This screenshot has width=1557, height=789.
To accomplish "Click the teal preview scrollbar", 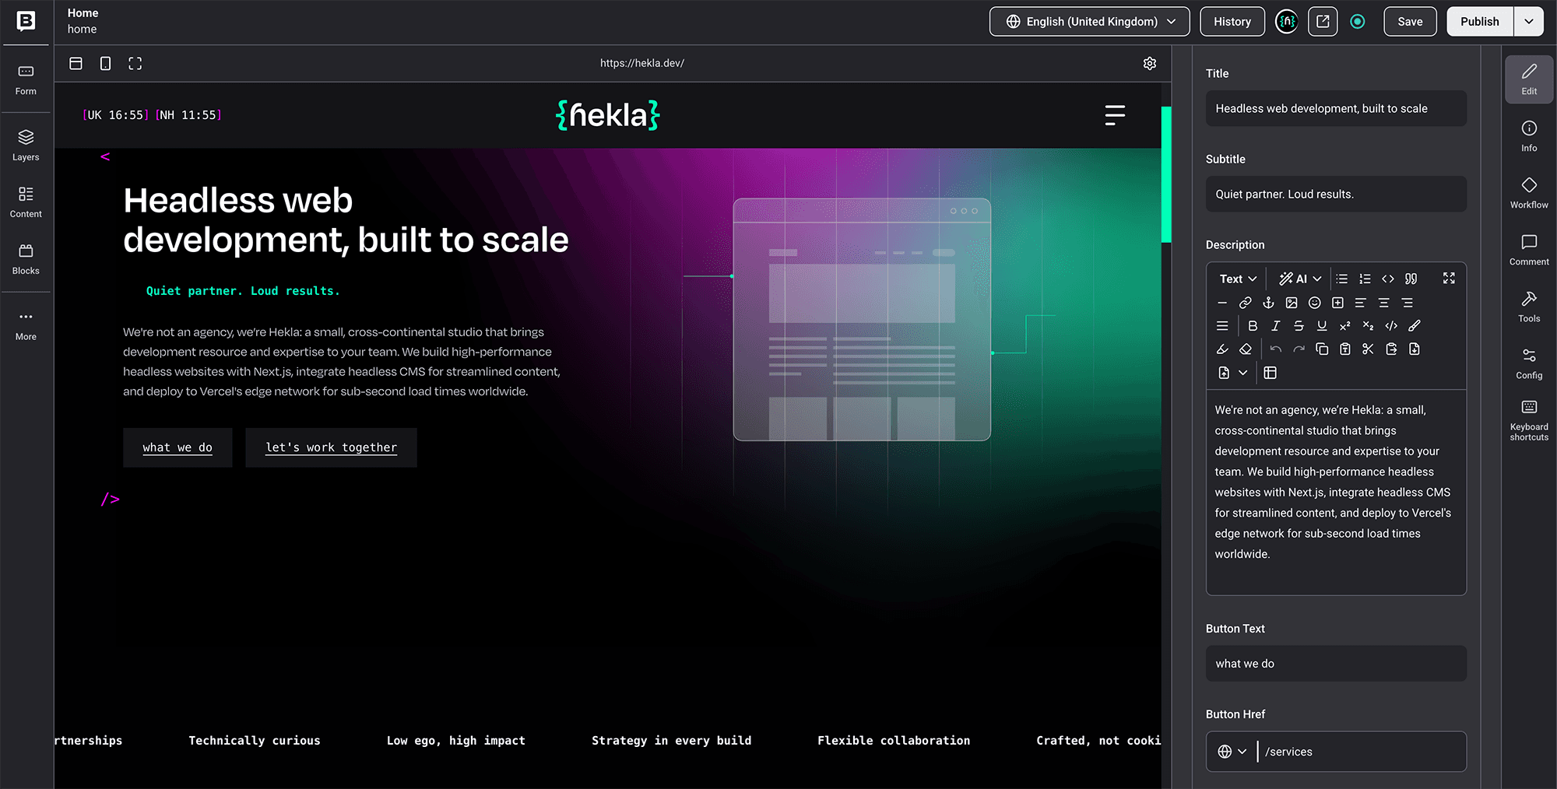I will point(1166,175).
